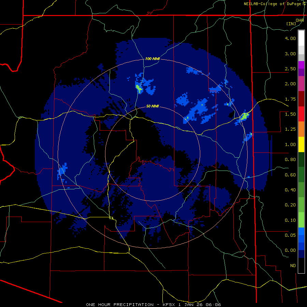
Task: Click the ND legend label text
Action: [x=293, y=266]
